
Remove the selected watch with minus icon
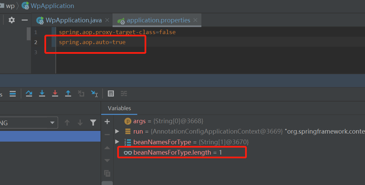107,135
